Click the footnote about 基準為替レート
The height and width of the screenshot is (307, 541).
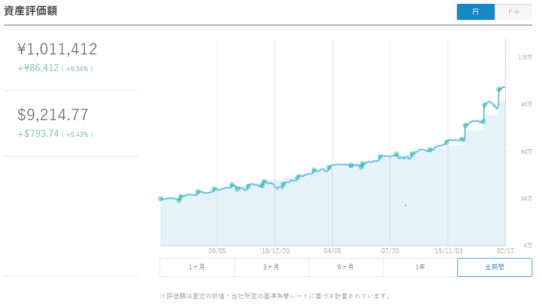tap(275, 296)
